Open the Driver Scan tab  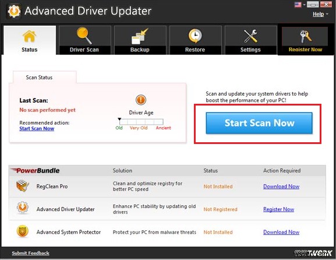[85, 40]
